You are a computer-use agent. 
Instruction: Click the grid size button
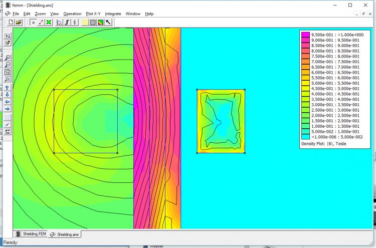(x=8, y=132)
